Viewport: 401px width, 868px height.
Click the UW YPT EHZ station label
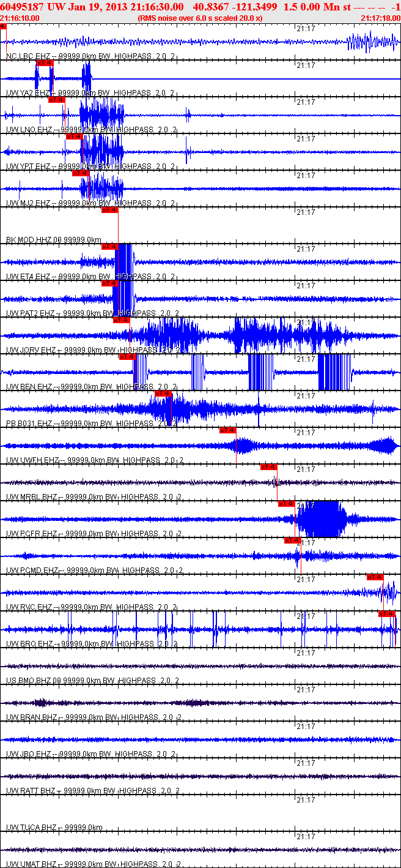tap(90, 166)
